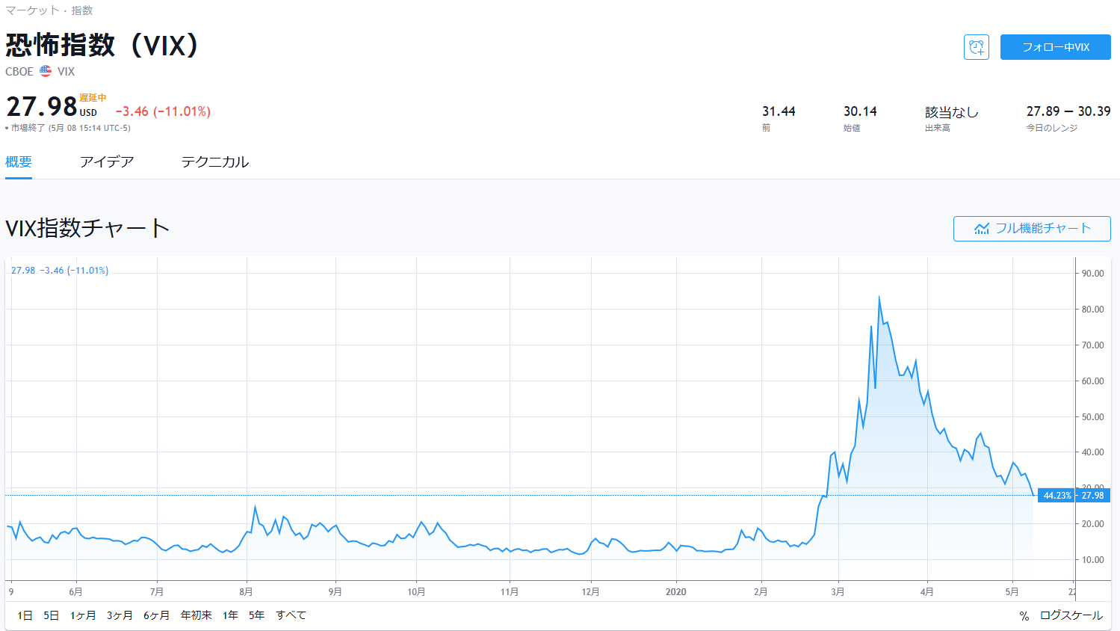The image size is (1120, 631).
Task: Set chart range to 5日
Action: (x=51, y=615)
